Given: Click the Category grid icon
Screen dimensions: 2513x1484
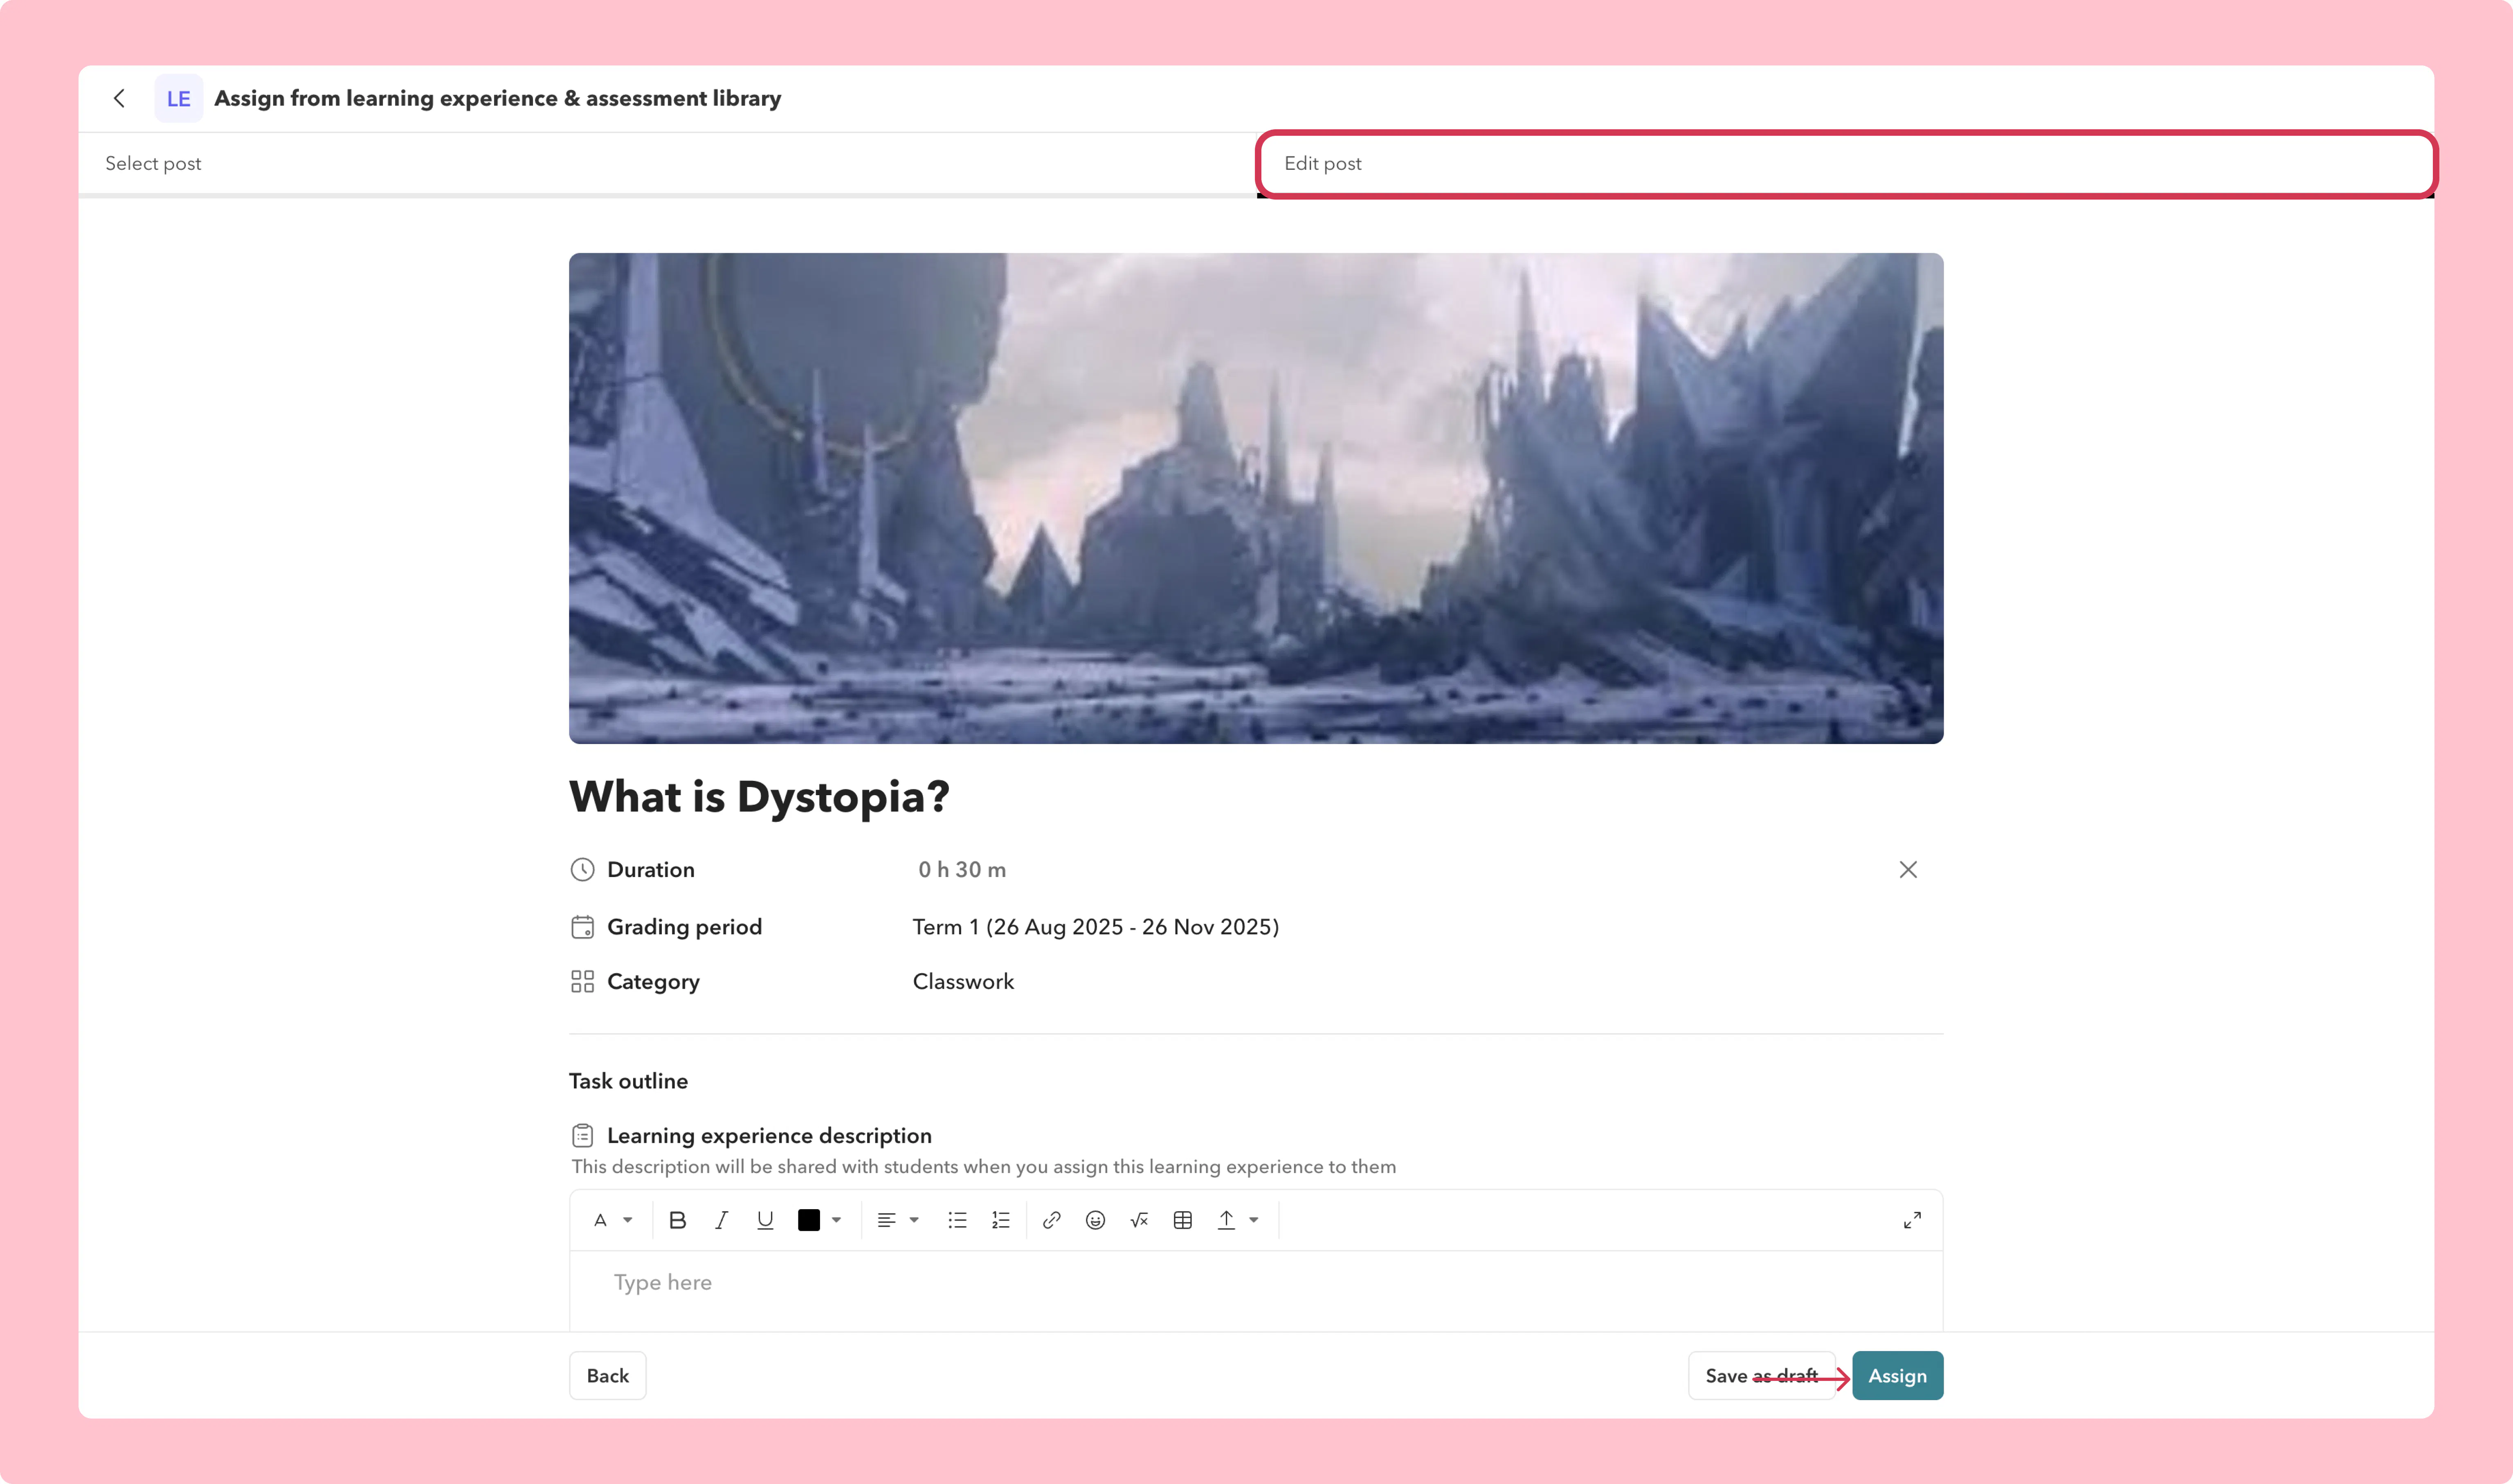Looking at the screenshot, I should coord(582,982).
